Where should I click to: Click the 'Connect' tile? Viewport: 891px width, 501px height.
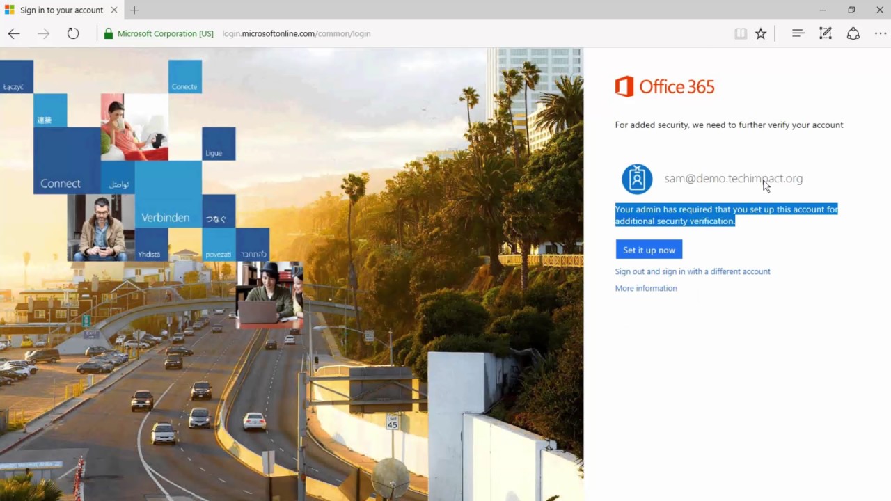click(x=67, y=161)
